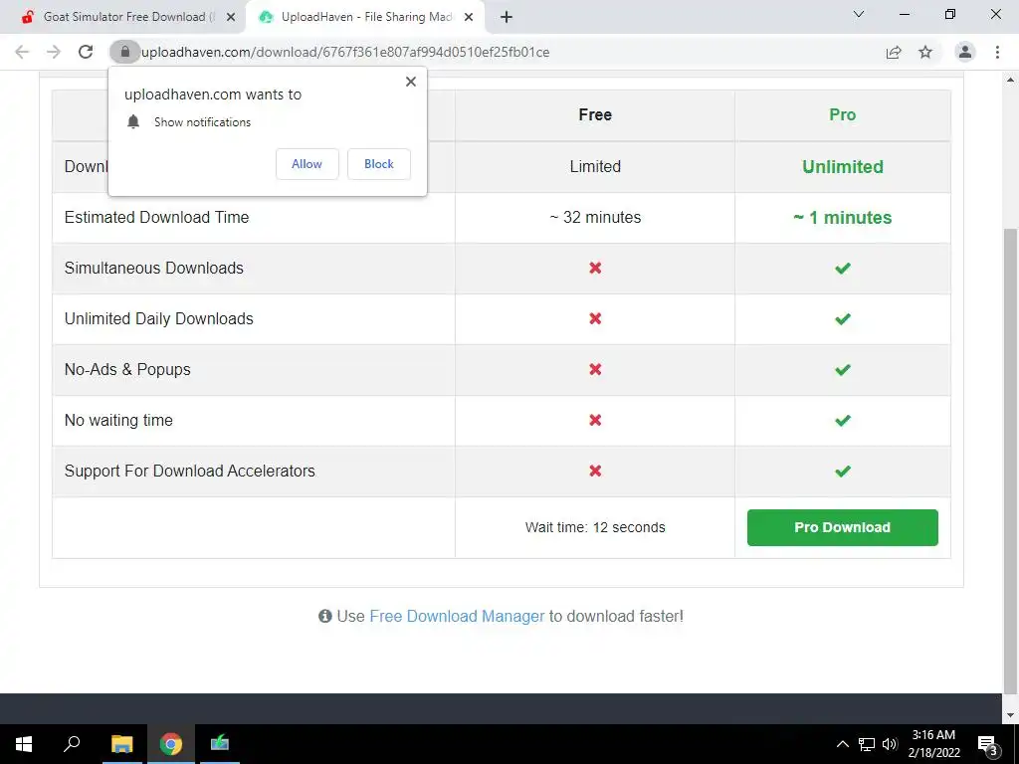Viewport: 1019px width, 764px height.
Task: Show hidden system tray icons
Action: pos(842,744)
